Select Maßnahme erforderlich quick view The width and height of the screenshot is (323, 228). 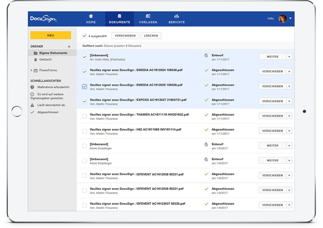(x=53, y=87)
